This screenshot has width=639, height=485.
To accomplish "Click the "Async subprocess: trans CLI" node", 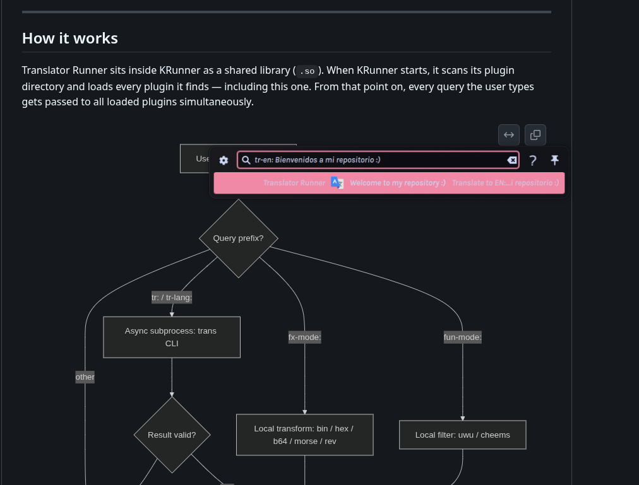I will (x=172, y=337).
